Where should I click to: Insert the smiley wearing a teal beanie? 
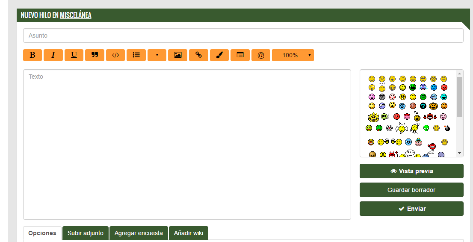coord(418,142)
